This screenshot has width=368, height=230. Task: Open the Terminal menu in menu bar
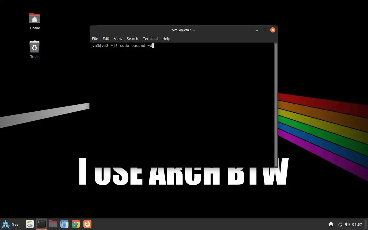[150, 39]
